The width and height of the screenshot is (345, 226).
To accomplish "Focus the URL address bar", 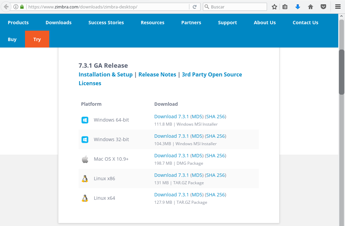I will [108, 7].
